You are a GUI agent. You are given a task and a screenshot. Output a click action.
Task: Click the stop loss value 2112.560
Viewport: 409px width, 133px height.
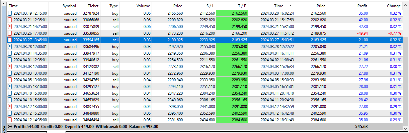(207, 13)
